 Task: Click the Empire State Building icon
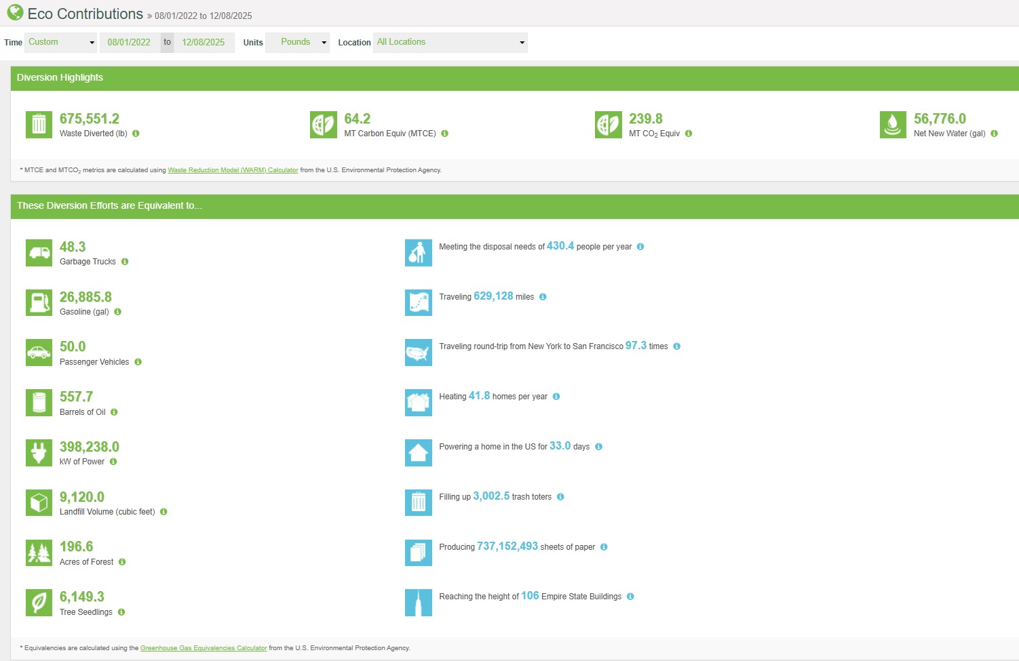pyautogui.click(x=418, y=603)
